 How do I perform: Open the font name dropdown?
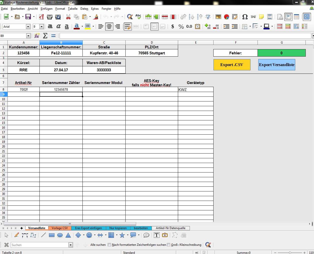(x=28, y=26)
